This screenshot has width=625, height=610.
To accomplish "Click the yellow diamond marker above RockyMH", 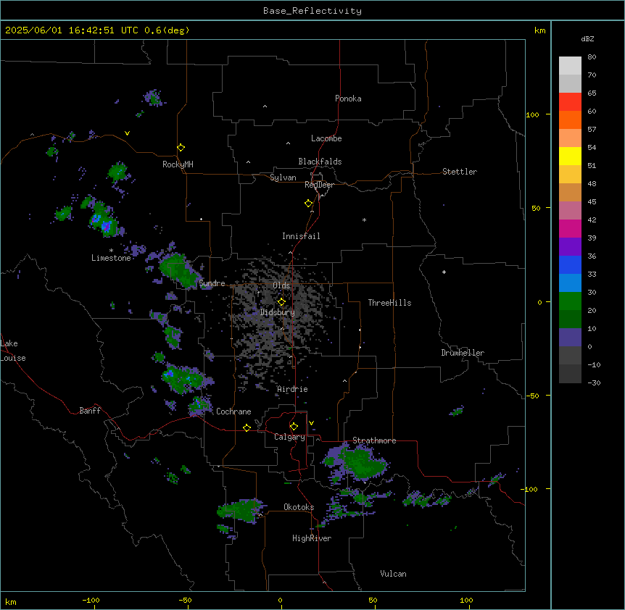I will (181, 147).
